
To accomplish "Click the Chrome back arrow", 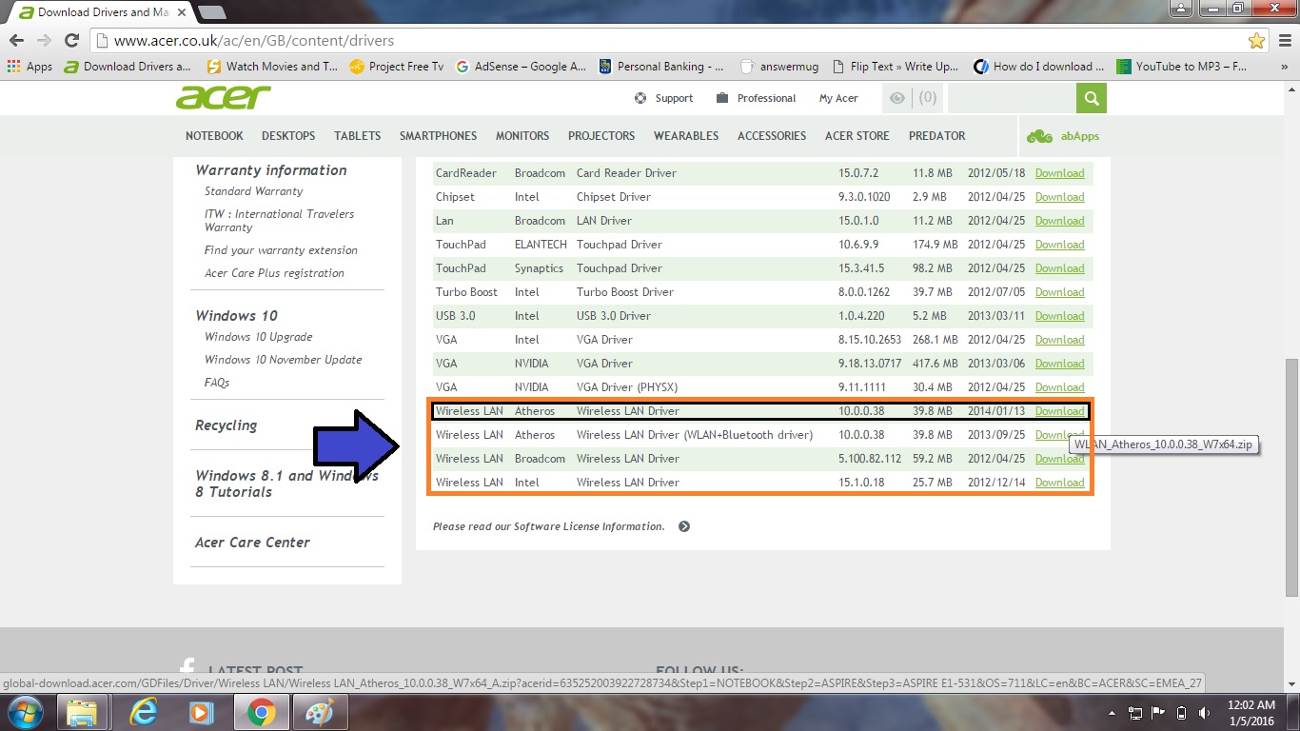I will [x=16, y=40].
